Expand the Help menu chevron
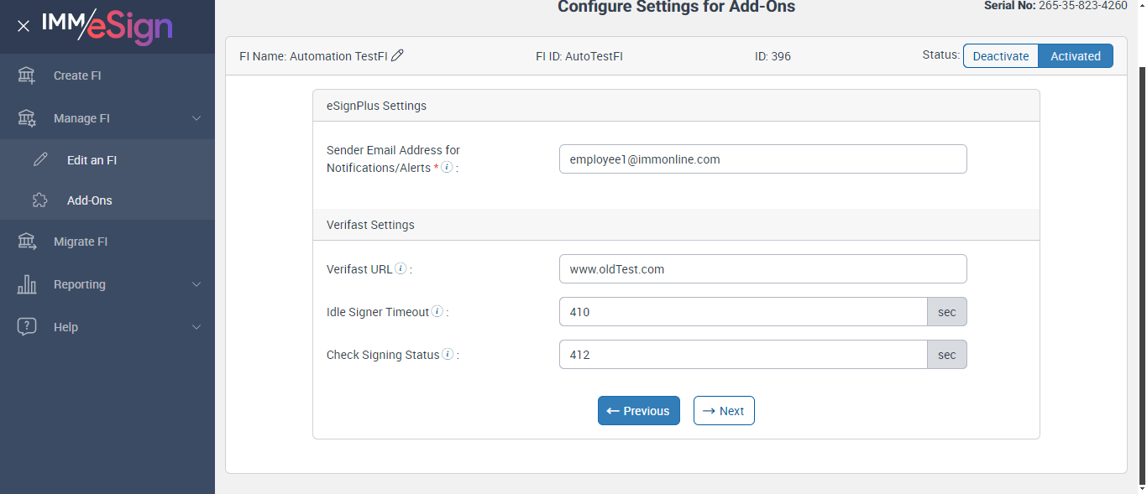Screen dimensions: 1147x494 point(196,327)
